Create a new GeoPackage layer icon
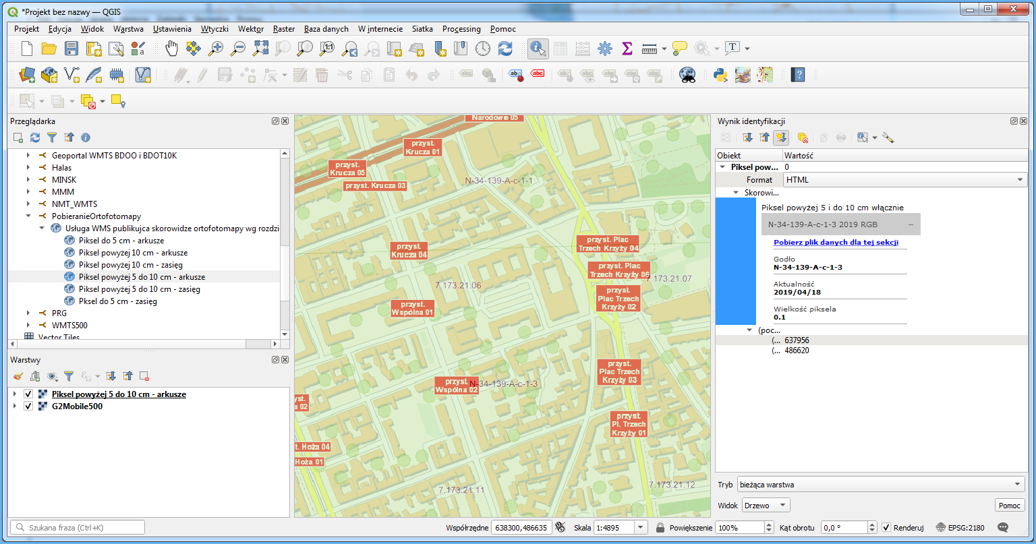 tap(49, 74)
